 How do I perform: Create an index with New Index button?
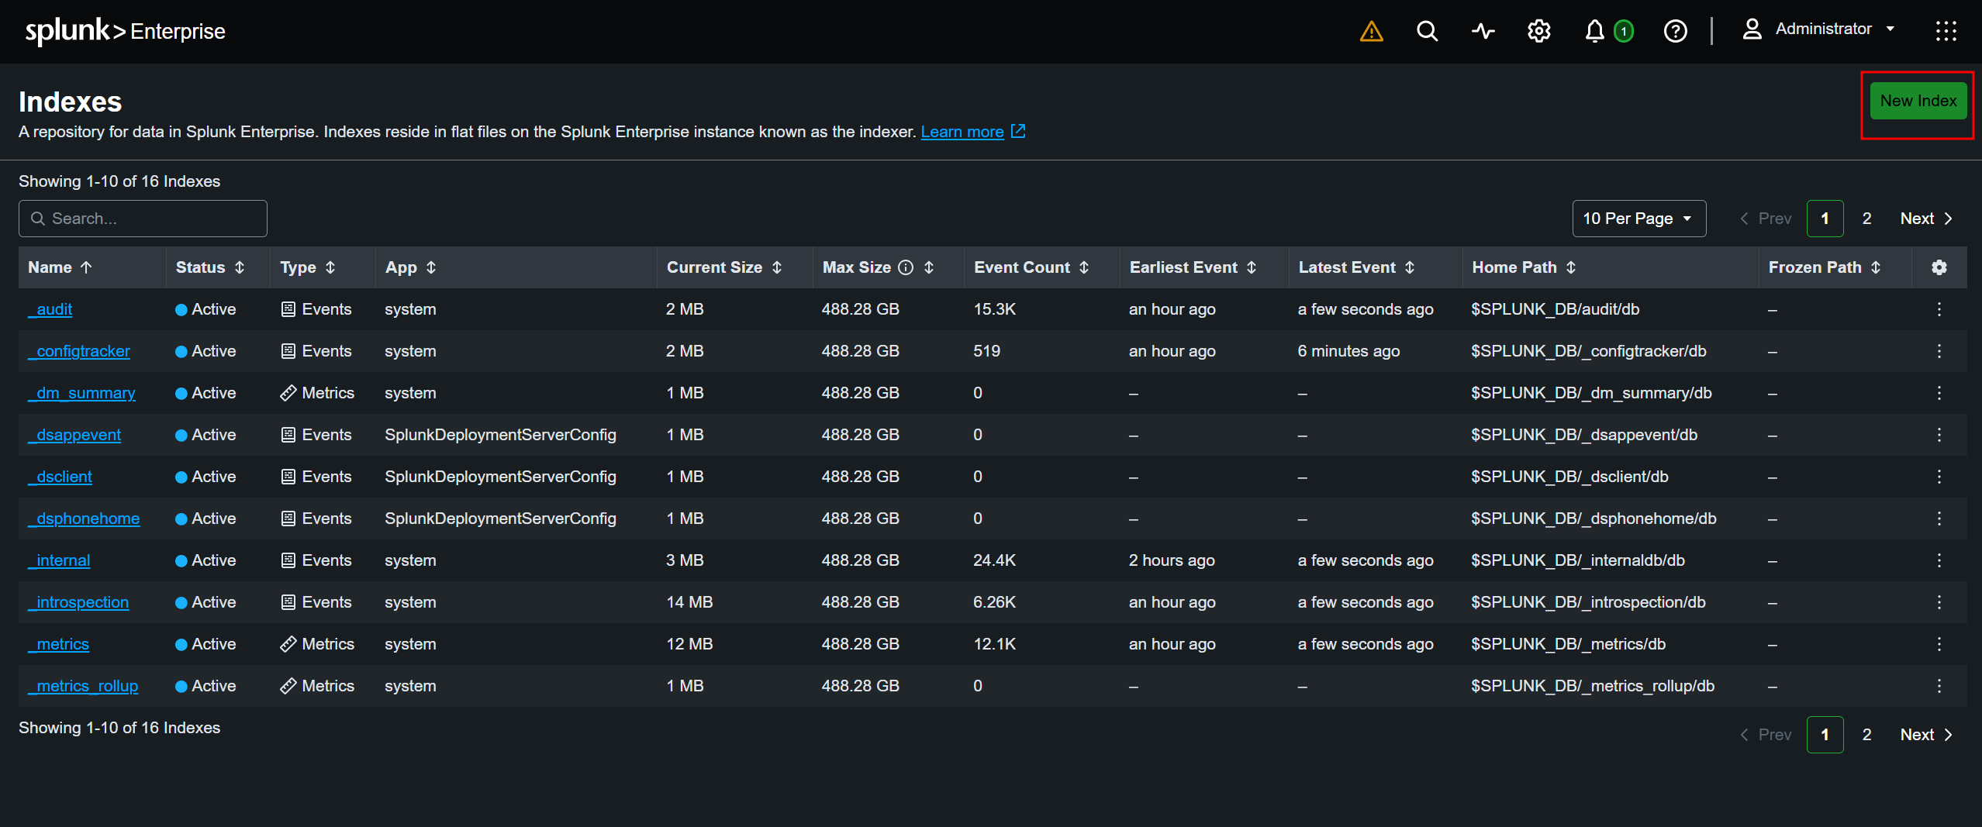click(x=1918, y=101)
